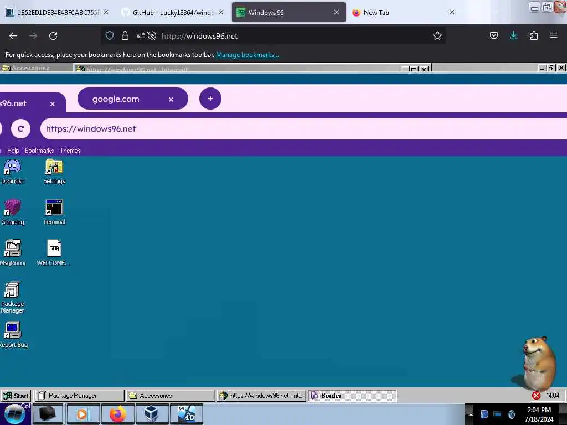Open the WELCOME markdown file icon
Viewport: 567px width, 425px height.
[54, 253]
